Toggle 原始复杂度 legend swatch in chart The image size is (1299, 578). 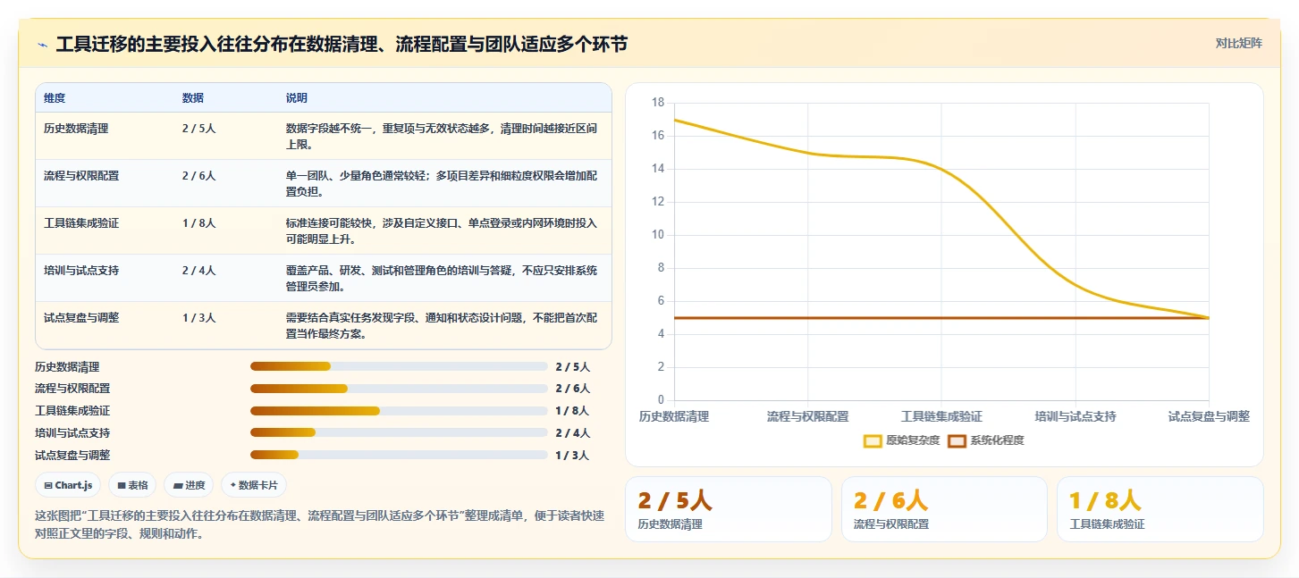pos(873,440)
